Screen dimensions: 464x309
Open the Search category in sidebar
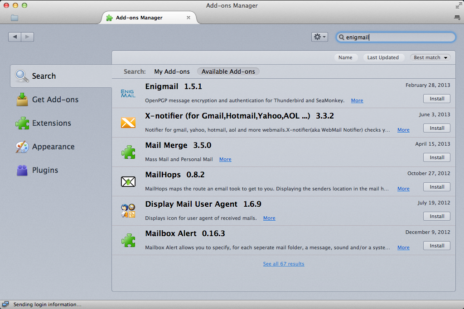coord(61,76)
